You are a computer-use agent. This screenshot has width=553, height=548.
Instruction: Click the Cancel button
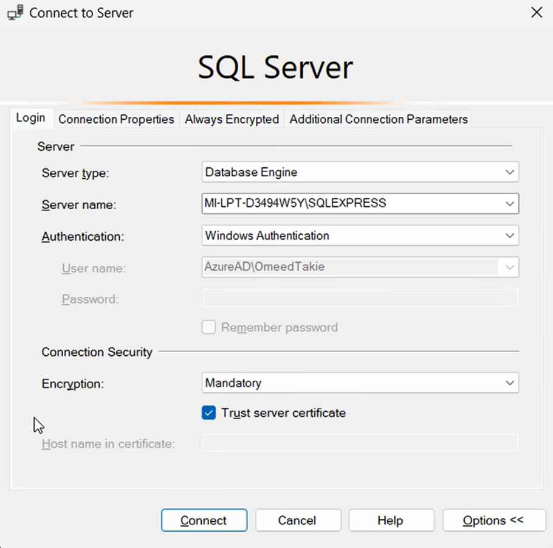coord(298,520)
